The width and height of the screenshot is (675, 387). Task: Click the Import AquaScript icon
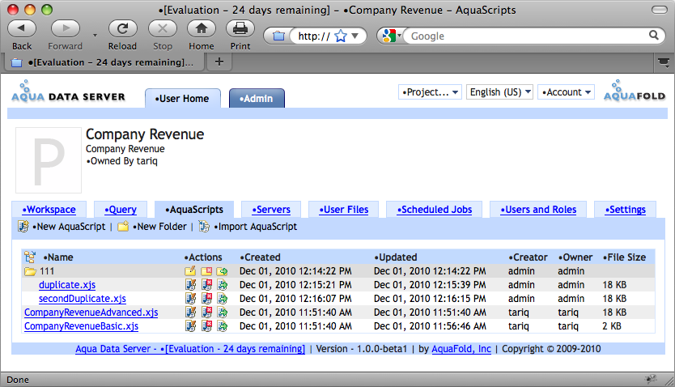[204, 226]
